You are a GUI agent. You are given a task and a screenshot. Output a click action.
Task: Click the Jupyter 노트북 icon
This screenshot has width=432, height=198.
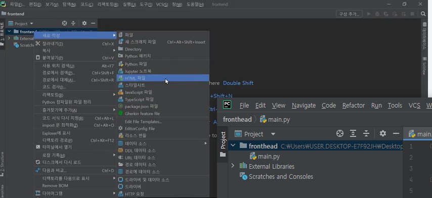pyautogui.click(x=120, y=71)
